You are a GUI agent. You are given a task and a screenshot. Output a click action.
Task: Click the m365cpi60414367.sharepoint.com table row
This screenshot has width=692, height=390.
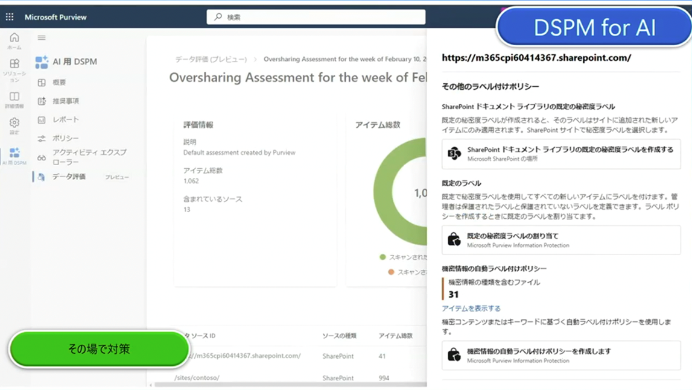coord(300,356)
